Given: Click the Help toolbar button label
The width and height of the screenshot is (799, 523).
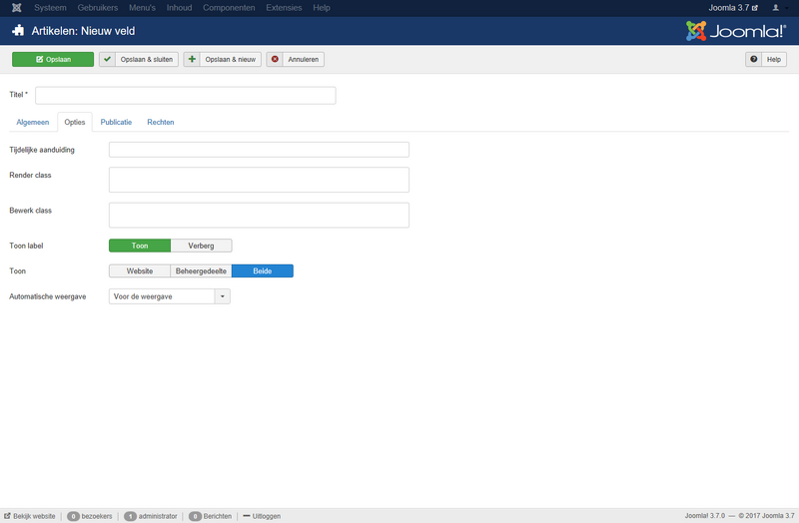Looking at the screenshot, I should pyautogui.click(x=773, y=59).
